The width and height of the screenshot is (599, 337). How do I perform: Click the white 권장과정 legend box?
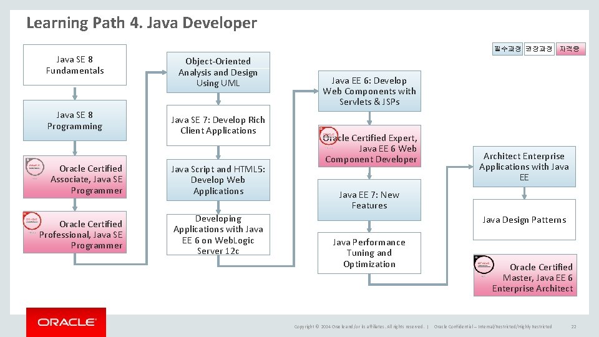539,49
